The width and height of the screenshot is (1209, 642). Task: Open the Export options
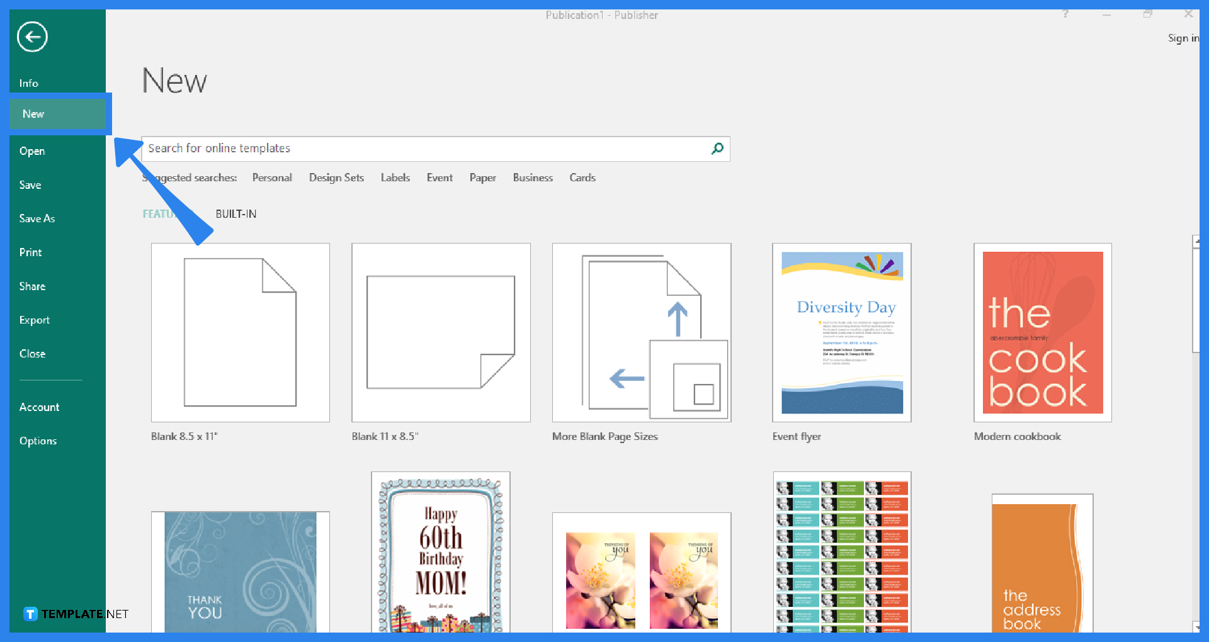[35, 320]
